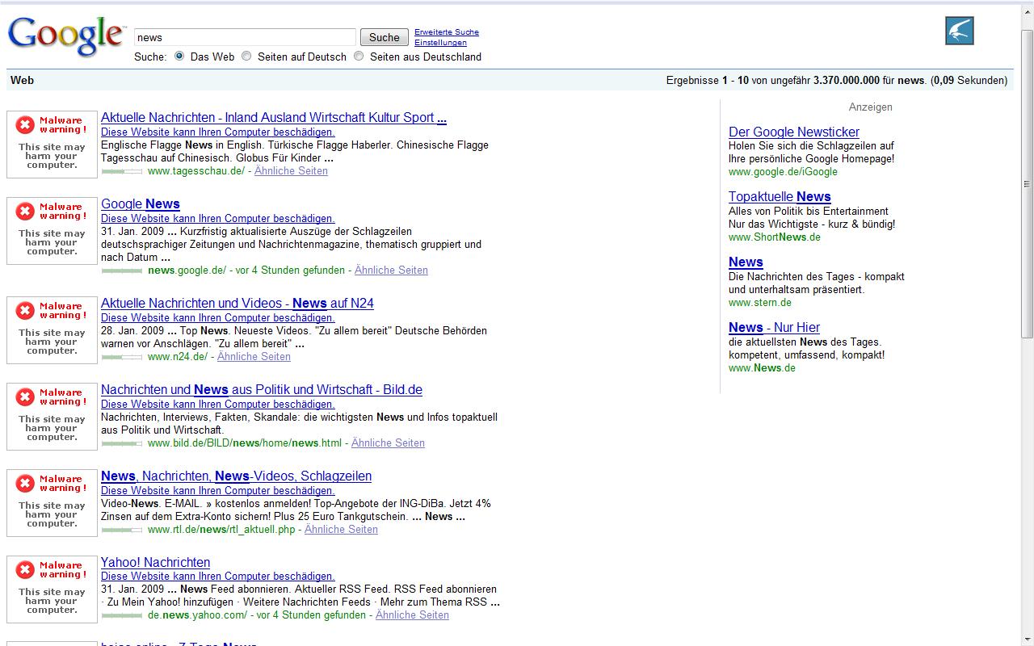Click warning link under Bild.de result title
The width and height of the screenshot is (1034, 646).
coord(218,405)
